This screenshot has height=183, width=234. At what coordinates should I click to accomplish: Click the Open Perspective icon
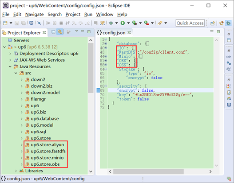pyautogui.click(x=213, y=23)
